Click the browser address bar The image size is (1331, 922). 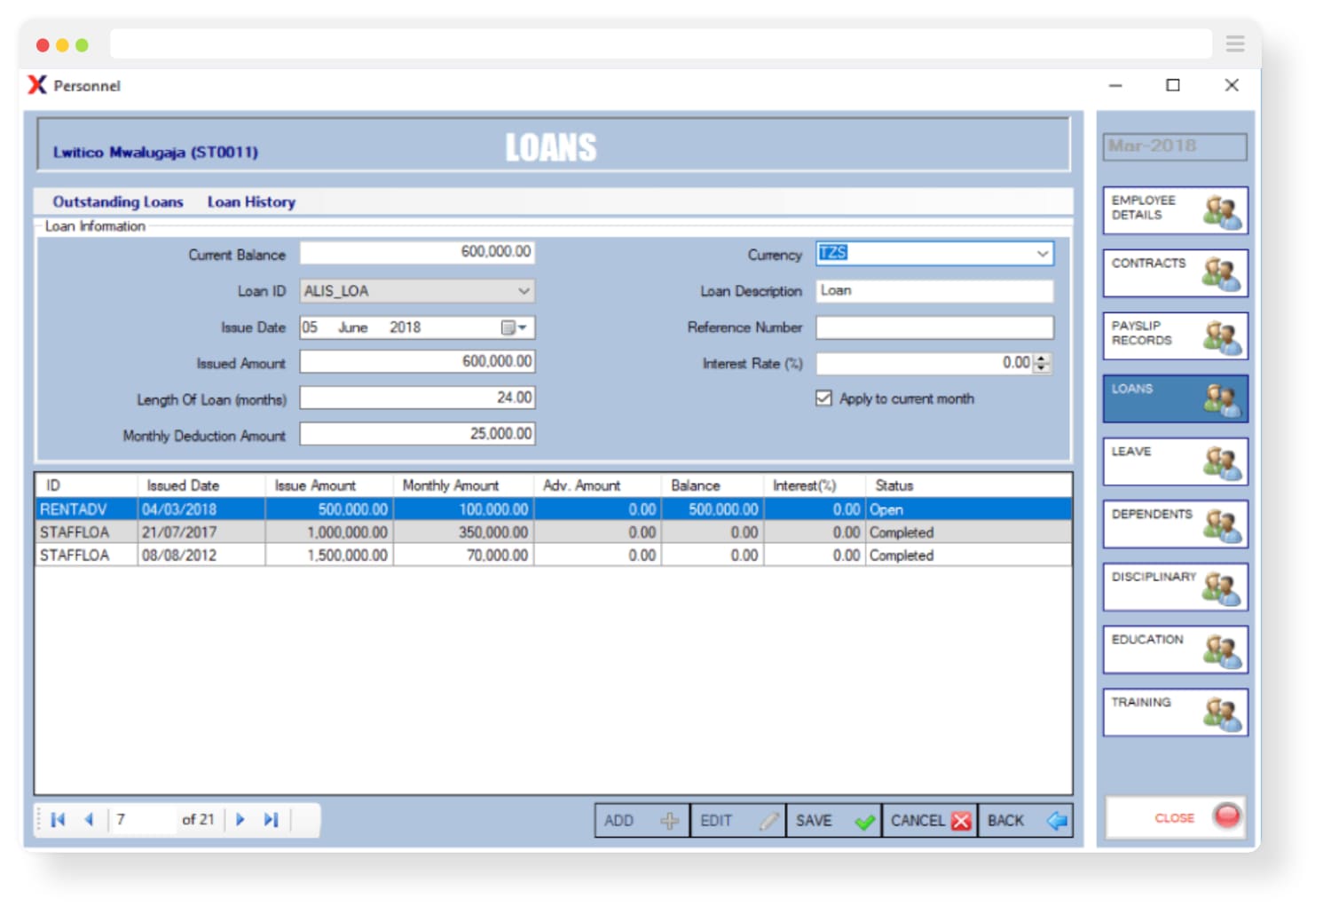tap(661, 43)
